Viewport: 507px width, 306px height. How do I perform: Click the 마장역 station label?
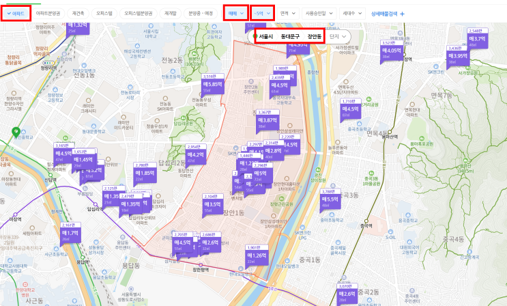(15, 219)
